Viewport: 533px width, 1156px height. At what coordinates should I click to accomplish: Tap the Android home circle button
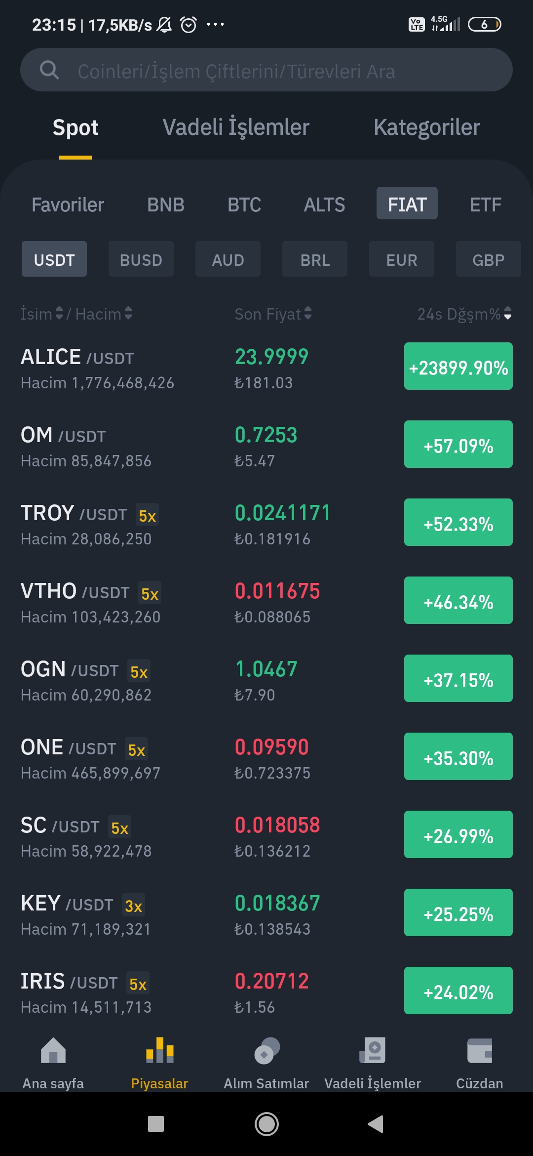[266, 1124]
